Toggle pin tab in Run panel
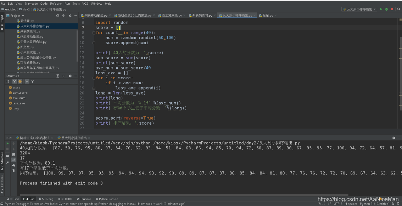Screen dimensions: 402x206 8,162
